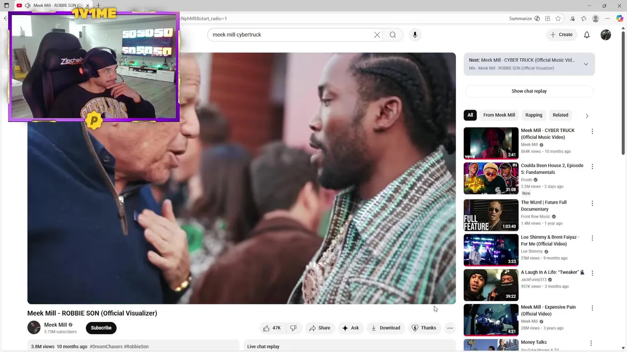Open the Coulda Been House 2 thumbnail
This screenshot has width=627, height=352.
pos(491,178)
